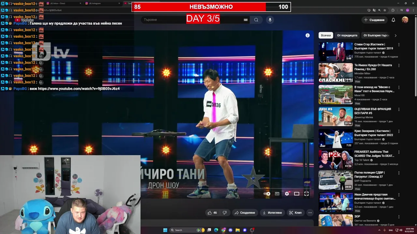The width and height of the screenshot is (417, 234).
Task: Open options menu for Крис Захариев video
Action: [x=399, y=131]
